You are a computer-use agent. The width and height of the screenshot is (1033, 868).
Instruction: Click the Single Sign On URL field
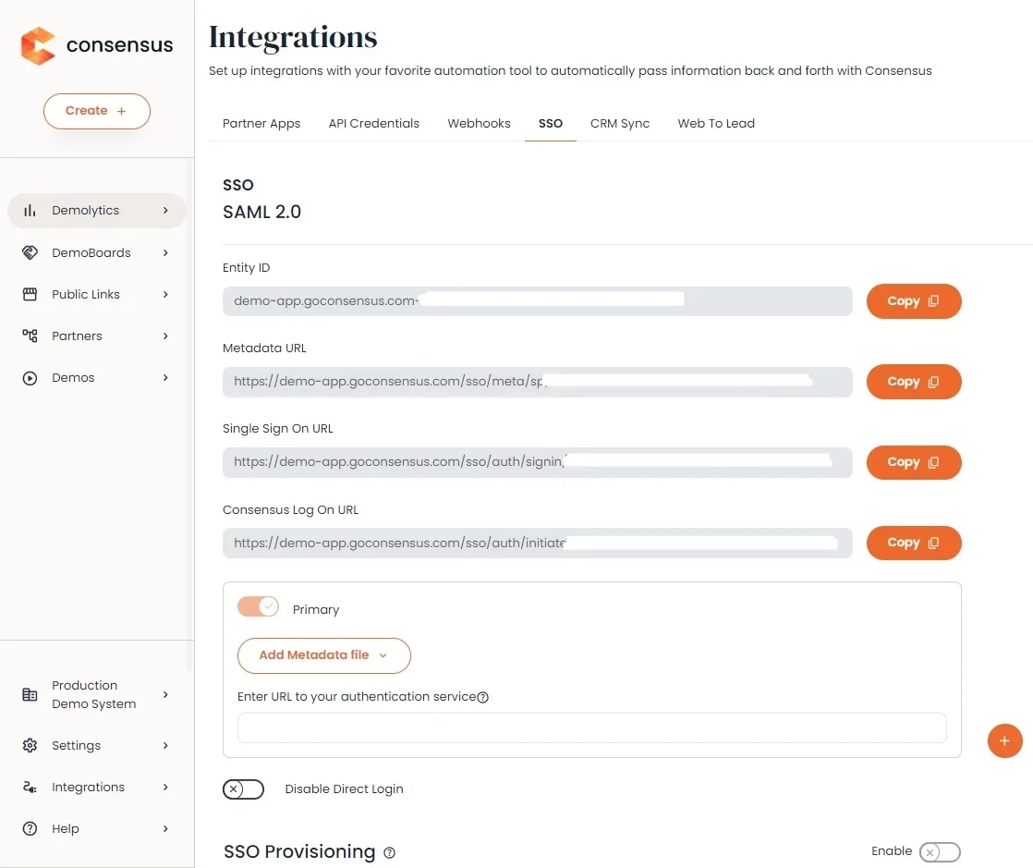538,462
